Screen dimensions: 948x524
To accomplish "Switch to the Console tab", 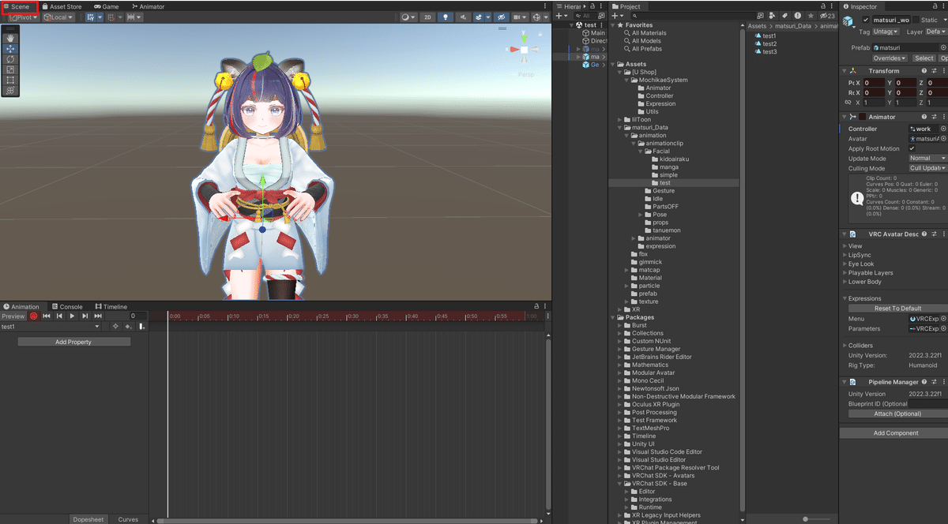I will click(x=66, y=307).
